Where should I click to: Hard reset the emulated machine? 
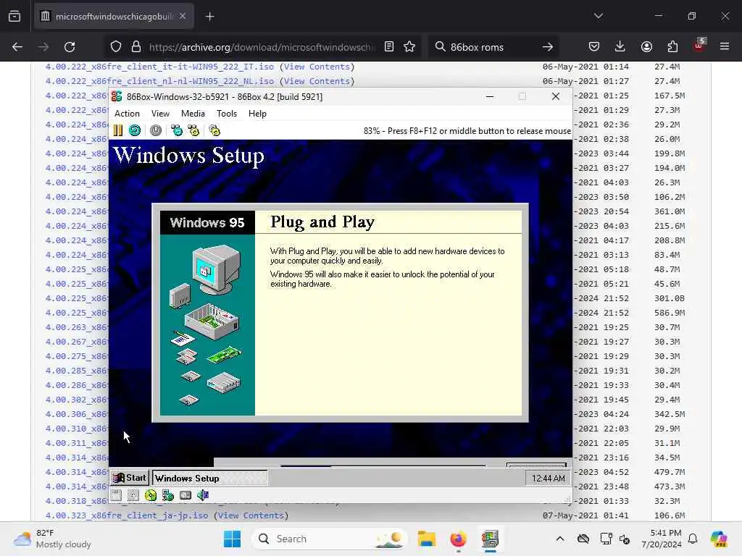click(135, 130)
